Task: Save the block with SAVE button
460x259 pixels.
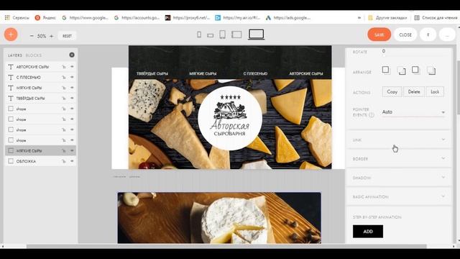Action: (x=379, y=35)
